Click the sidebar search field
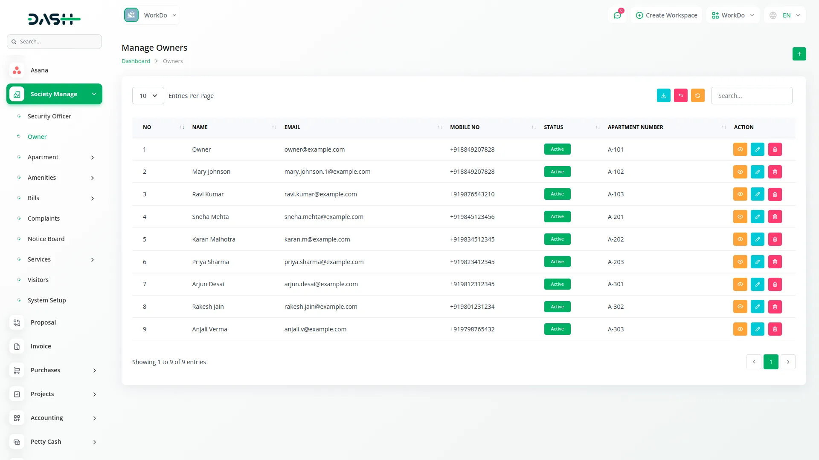This screenshot has width=819, height=460. tap(54, 42)
